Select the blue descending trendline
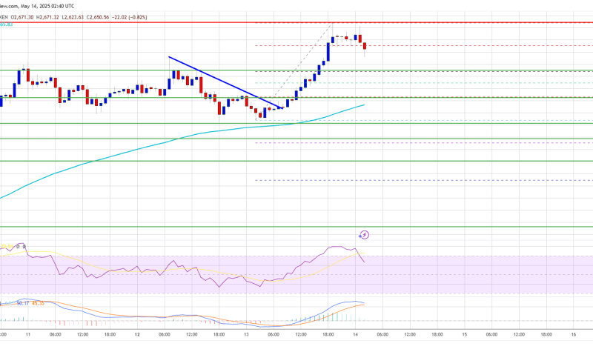The height and width of the screenshot is (355, 593). 225,82
